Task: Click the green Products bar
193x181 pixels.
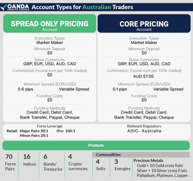Action: pos(96,145)
